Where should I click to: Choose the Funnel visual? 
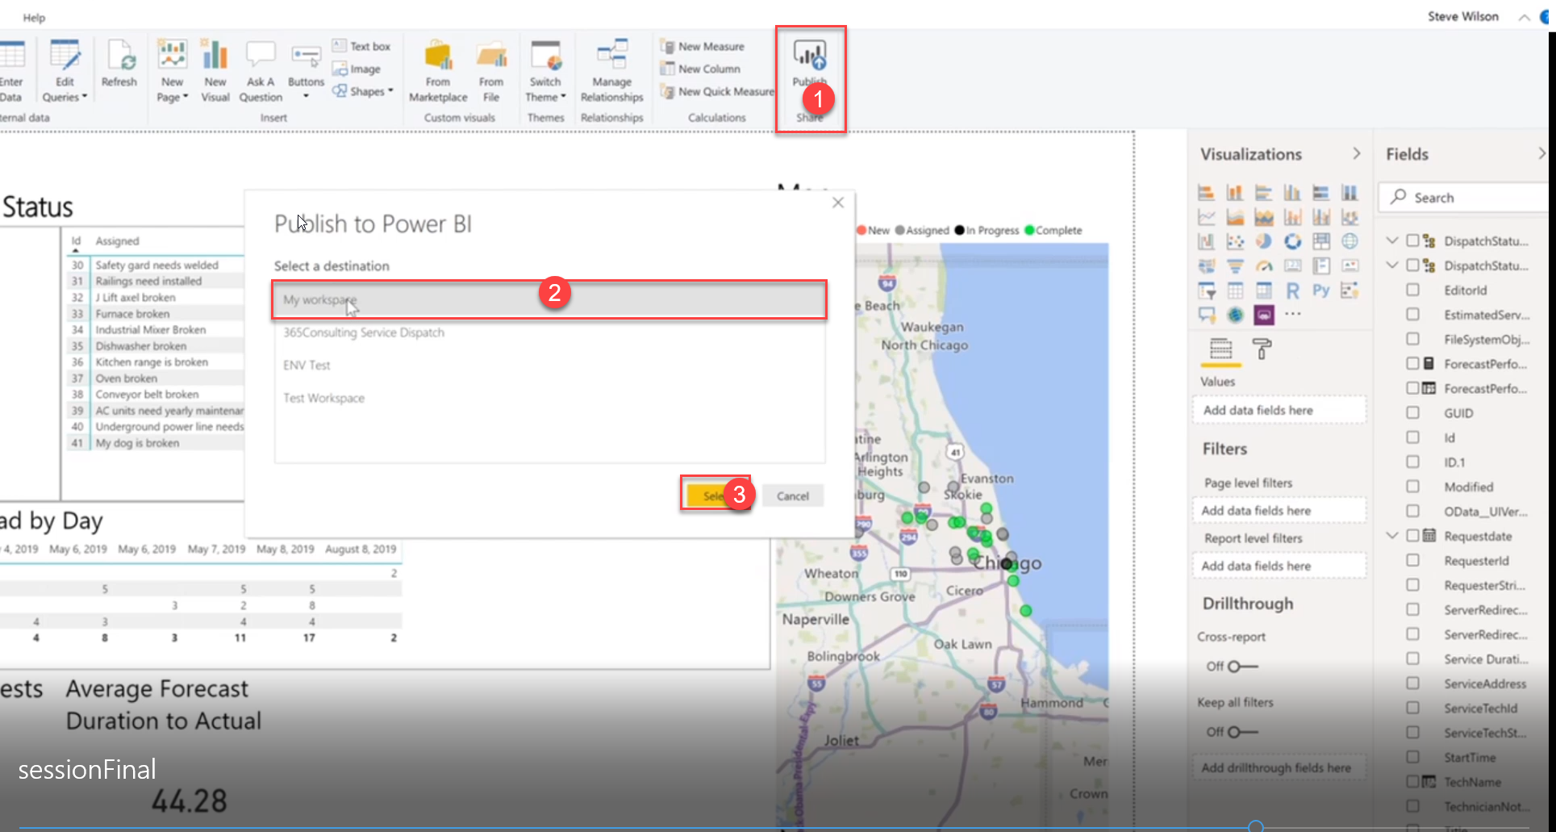click(x=1235, y=265)
